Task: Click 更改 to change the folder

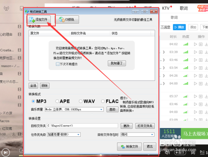Action: tap(126, 126)
